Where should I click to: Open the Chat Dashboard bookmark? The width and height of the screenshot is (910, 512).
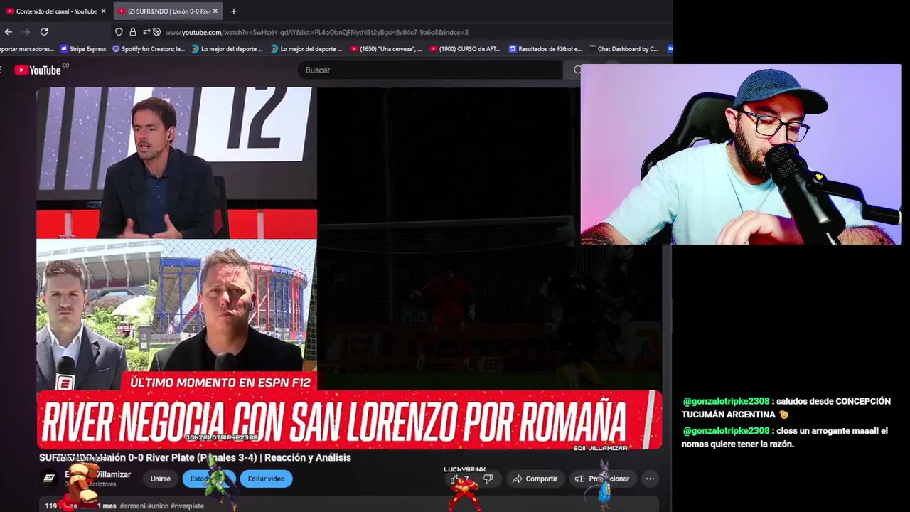tap(623, 49)
